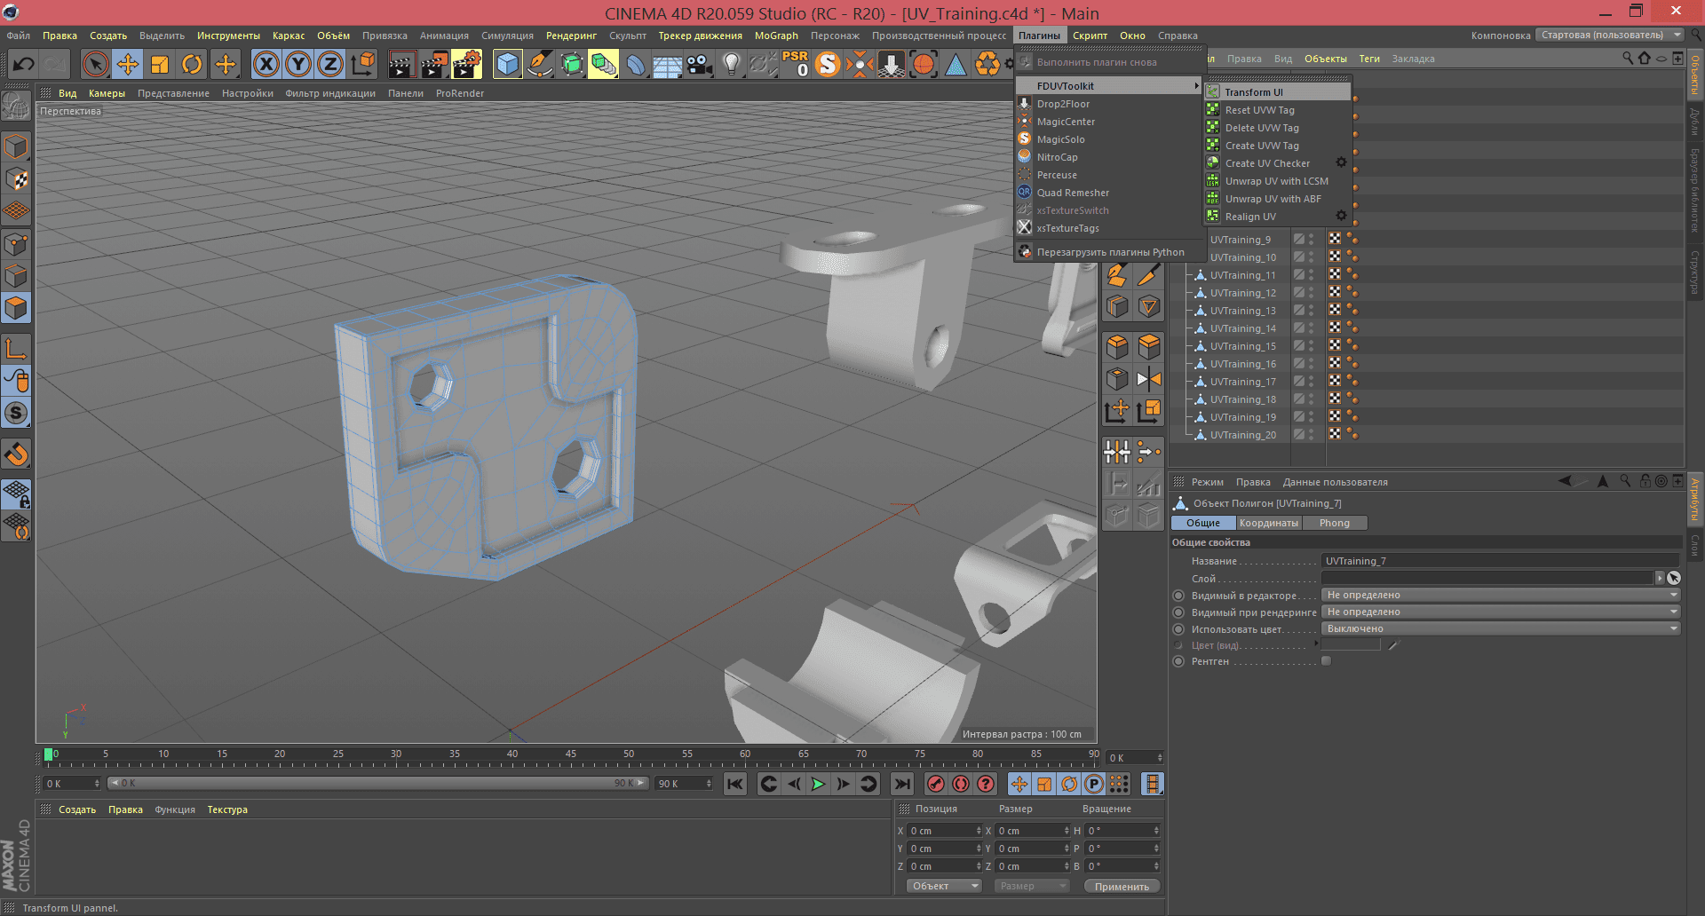Click Перезагрузить плагины Python

pyautogui.click(x=1110, y=252)
